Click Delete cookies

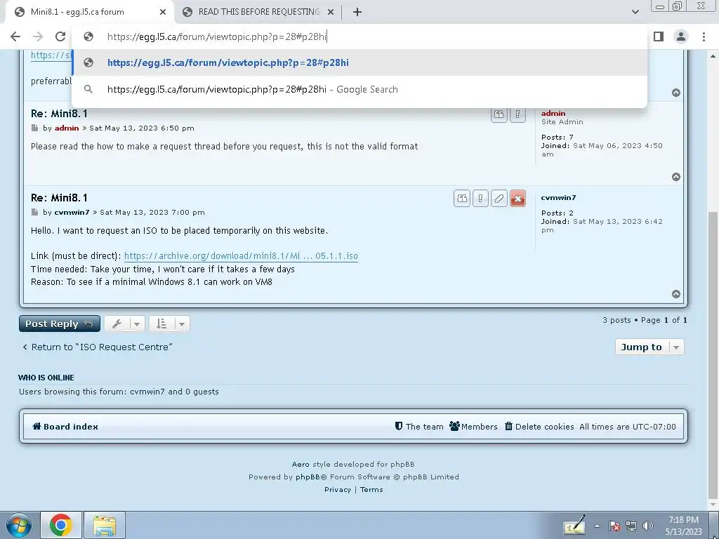tap(539, 426)
